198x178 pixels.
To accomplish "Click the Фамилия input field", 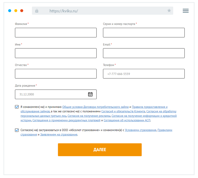I will tap(56, 33).
